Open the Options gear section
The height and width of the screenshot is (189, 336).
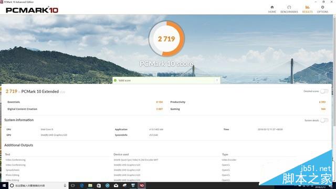[322, 9]
